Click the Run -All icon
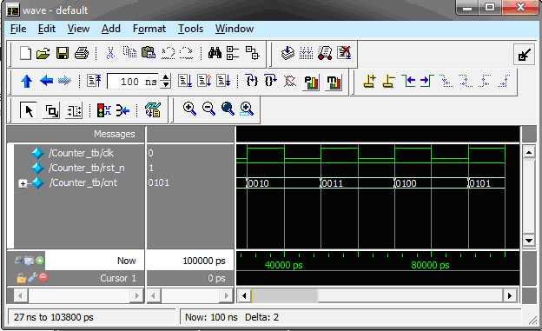 tap(223, 81)
